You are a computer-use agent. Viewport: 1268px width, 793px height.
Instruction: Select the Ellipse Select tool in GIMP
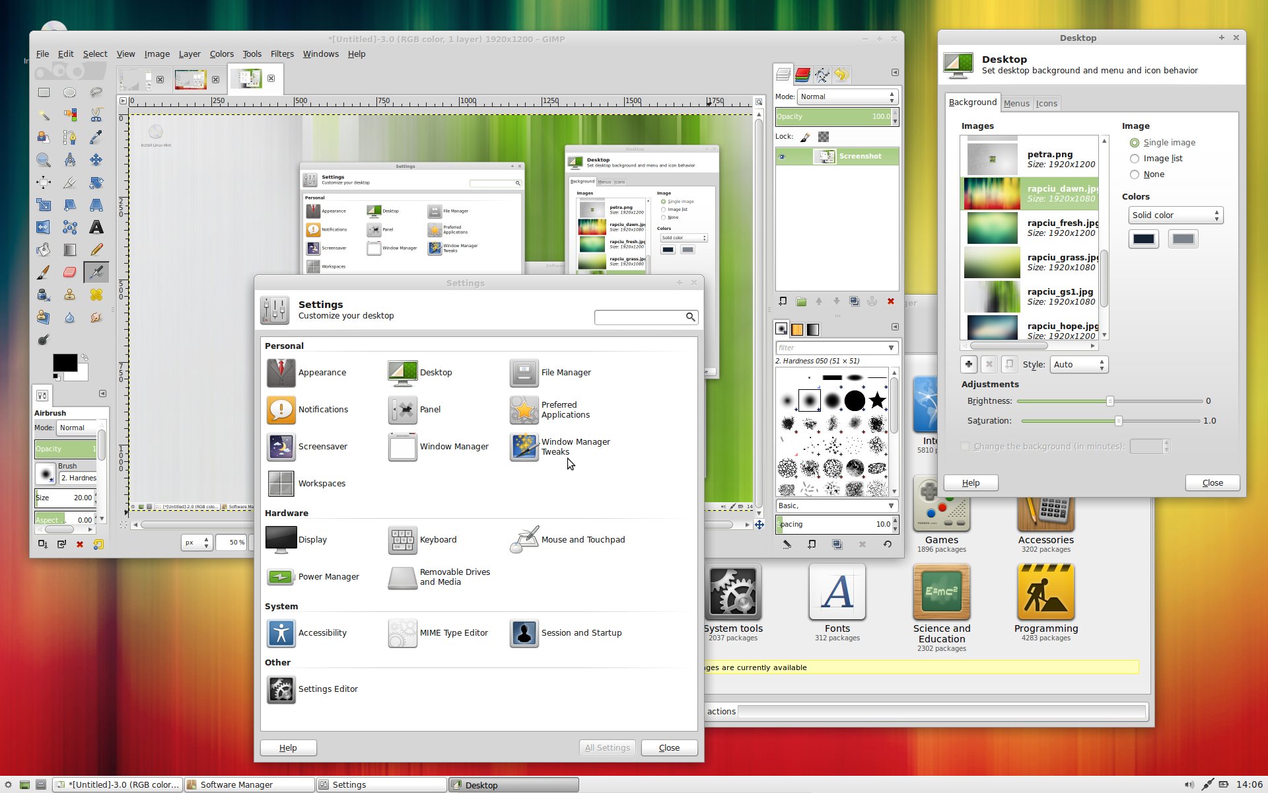69,93
